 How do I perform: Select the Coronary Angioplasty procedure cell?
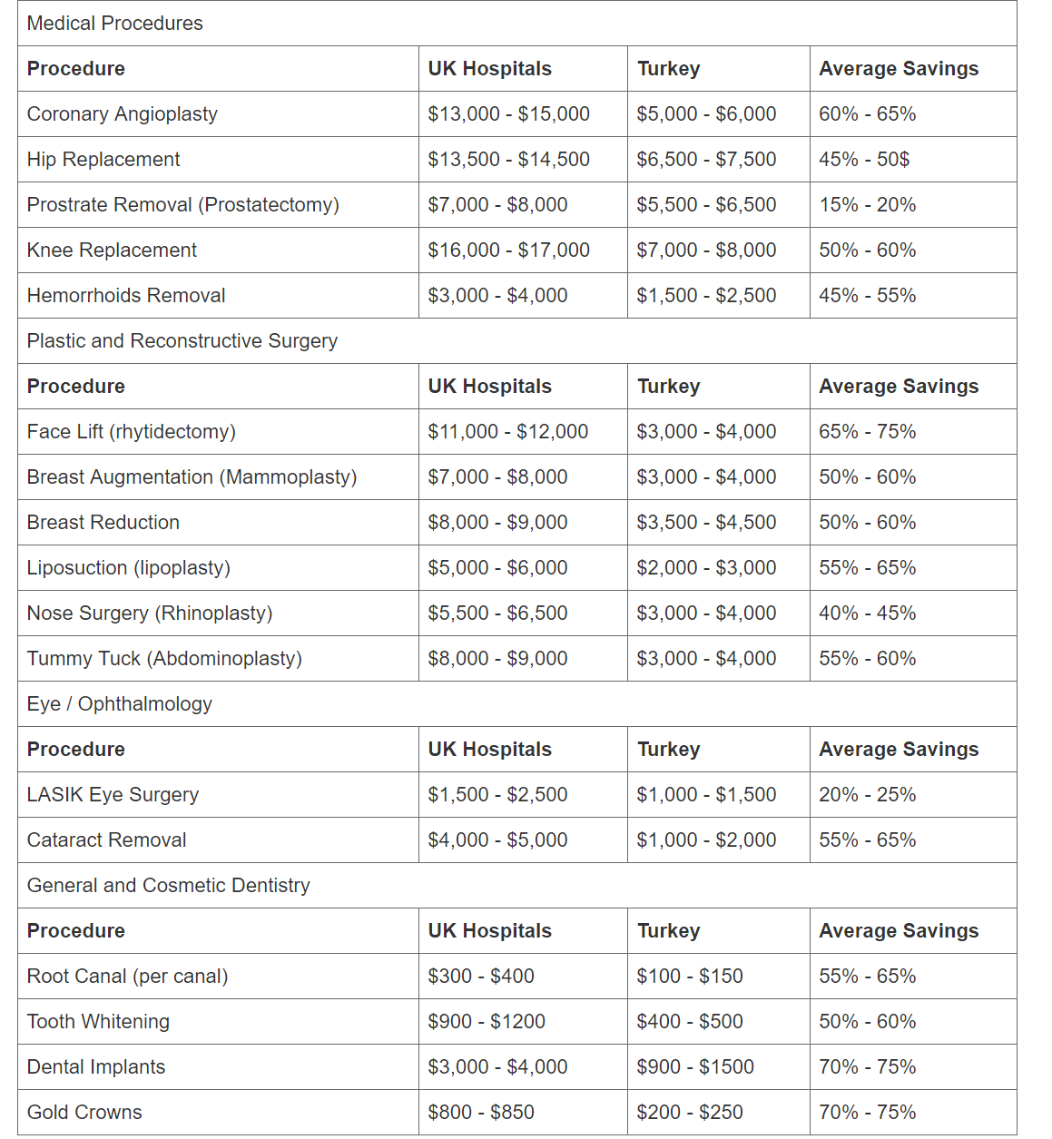pyautogui.click(x=123, y=114)
